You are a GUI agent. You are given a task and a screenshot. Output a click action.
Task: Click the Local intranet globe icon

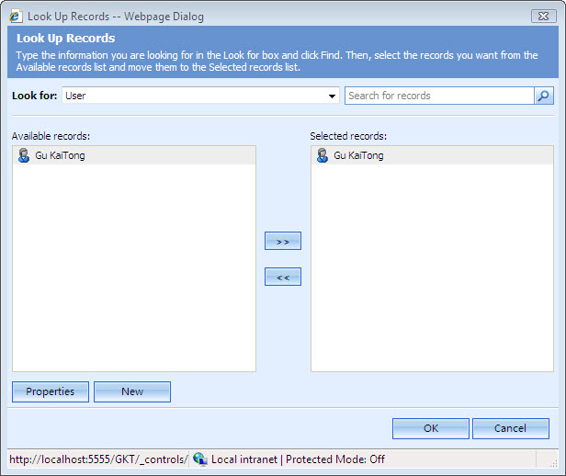(x=199, y=459)
